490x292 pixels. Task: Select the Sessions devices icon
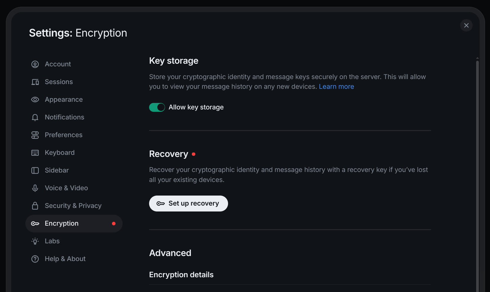(35, 82)
